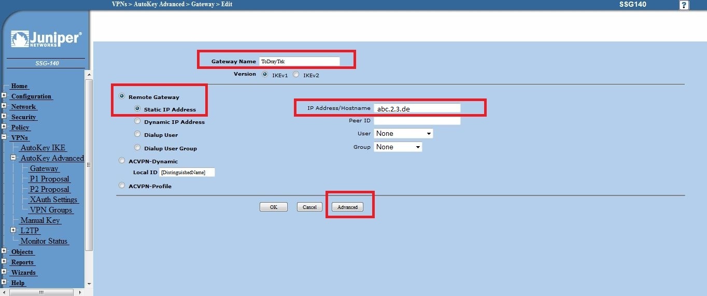This screenshot has height=296, width=707.
Task: Collapse the AutoKey Advanced tree node
Action: (x=14, y=158)
